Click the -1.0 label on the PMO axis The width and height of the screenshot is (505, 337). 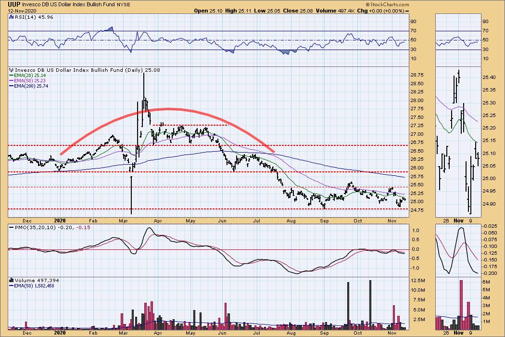(415, 268)
